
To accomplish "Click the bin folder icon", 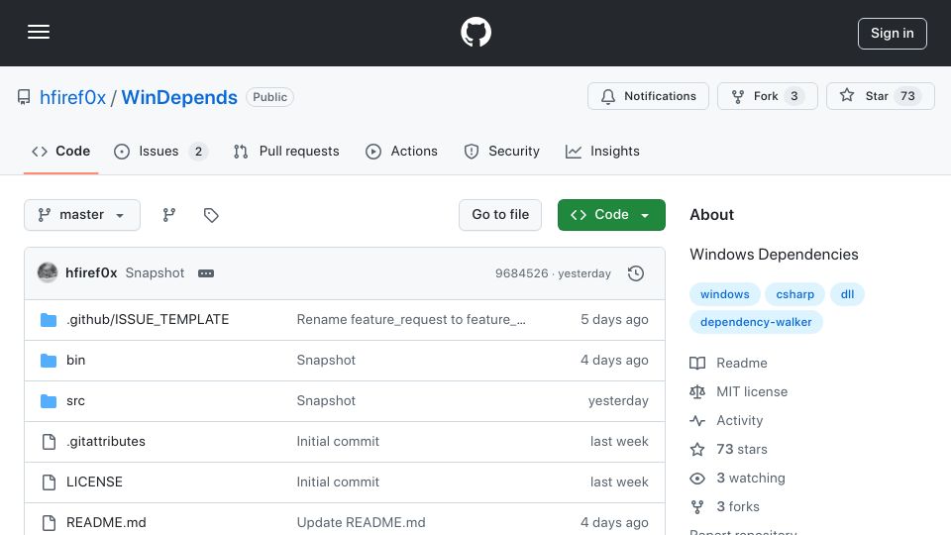I will point(49,361).
